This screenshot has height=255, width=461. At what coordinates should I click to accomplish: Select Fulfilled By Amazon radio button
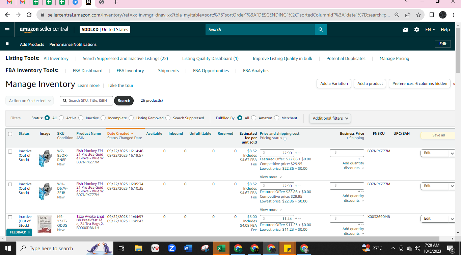(x=254, y=118)
